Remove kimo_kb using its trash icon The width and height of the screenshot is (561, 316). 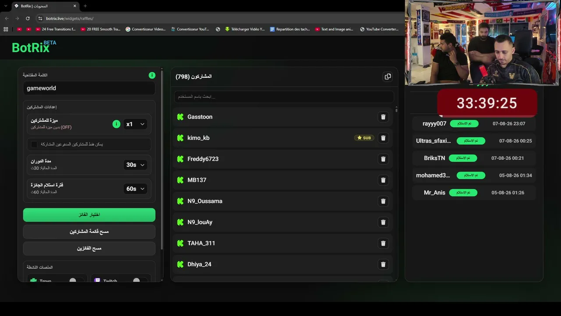[383, 138]
